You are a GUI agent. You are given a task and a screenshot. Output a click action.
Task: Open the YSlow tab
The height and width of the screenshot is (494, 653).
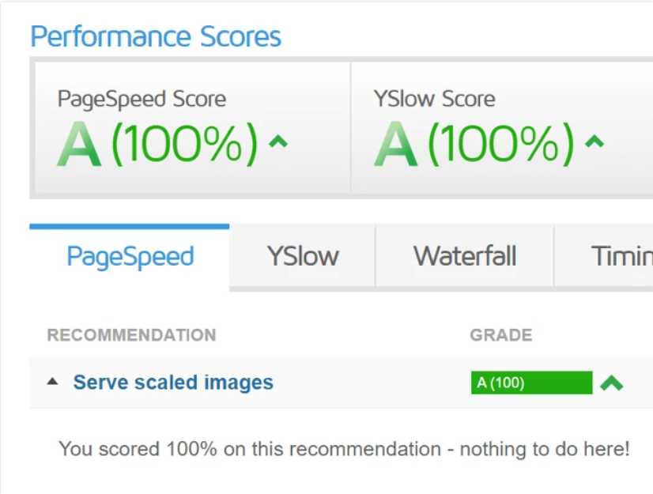pos(302,256)
